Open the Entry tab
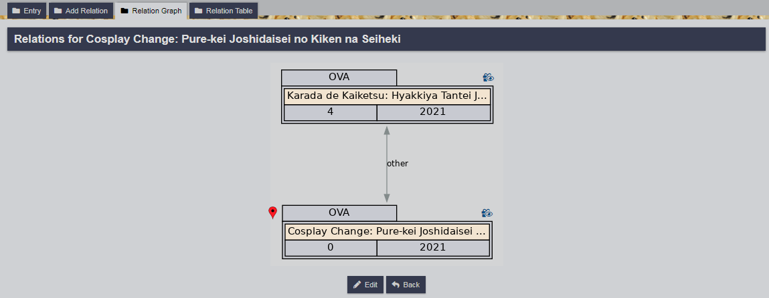The image size is (769, 298). point(27,11)
